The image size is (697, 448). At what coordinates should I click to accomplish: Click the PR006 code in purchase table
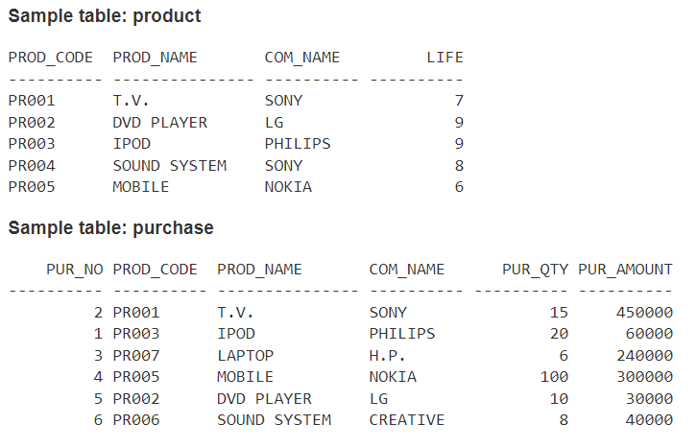click(x=136, y=420)
